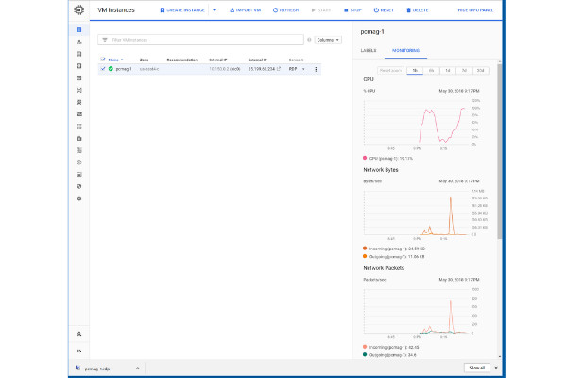
Task: Click the filter funnel icon
Action: tap(105, 40)
